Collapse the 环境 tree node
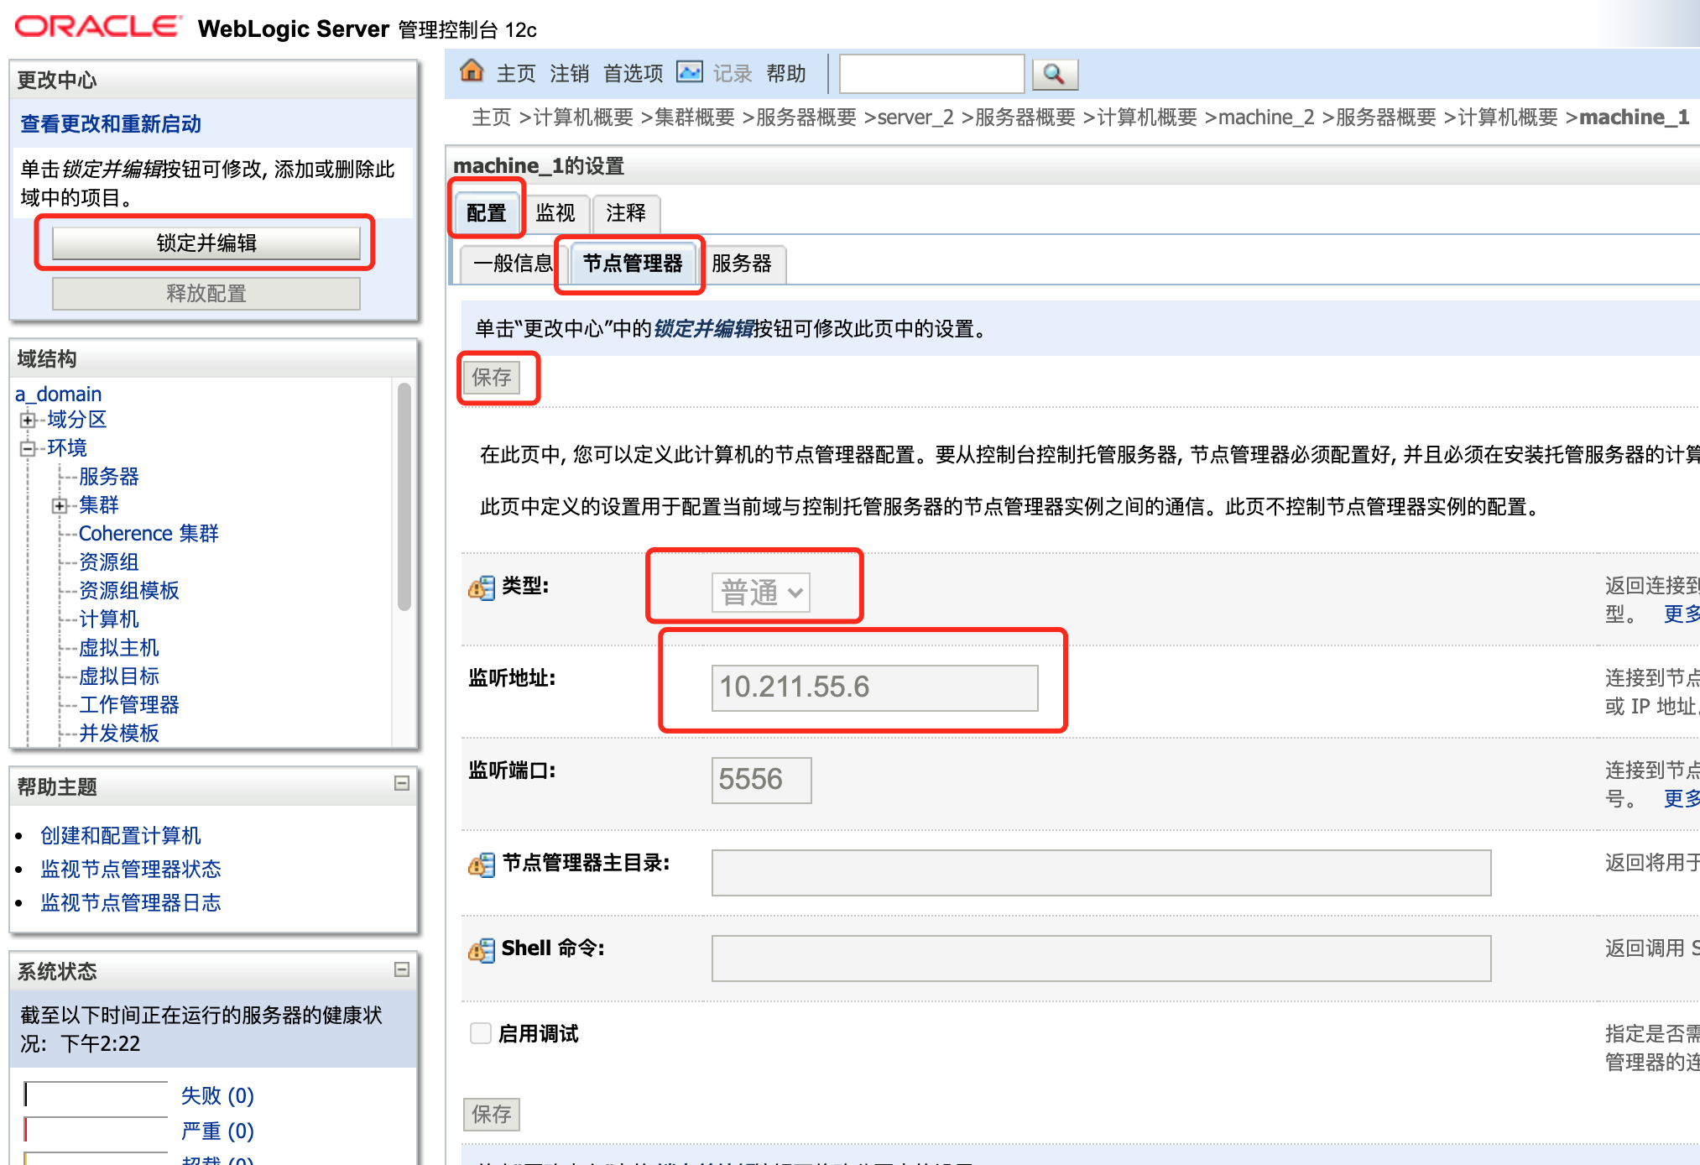 pos(28,448)
